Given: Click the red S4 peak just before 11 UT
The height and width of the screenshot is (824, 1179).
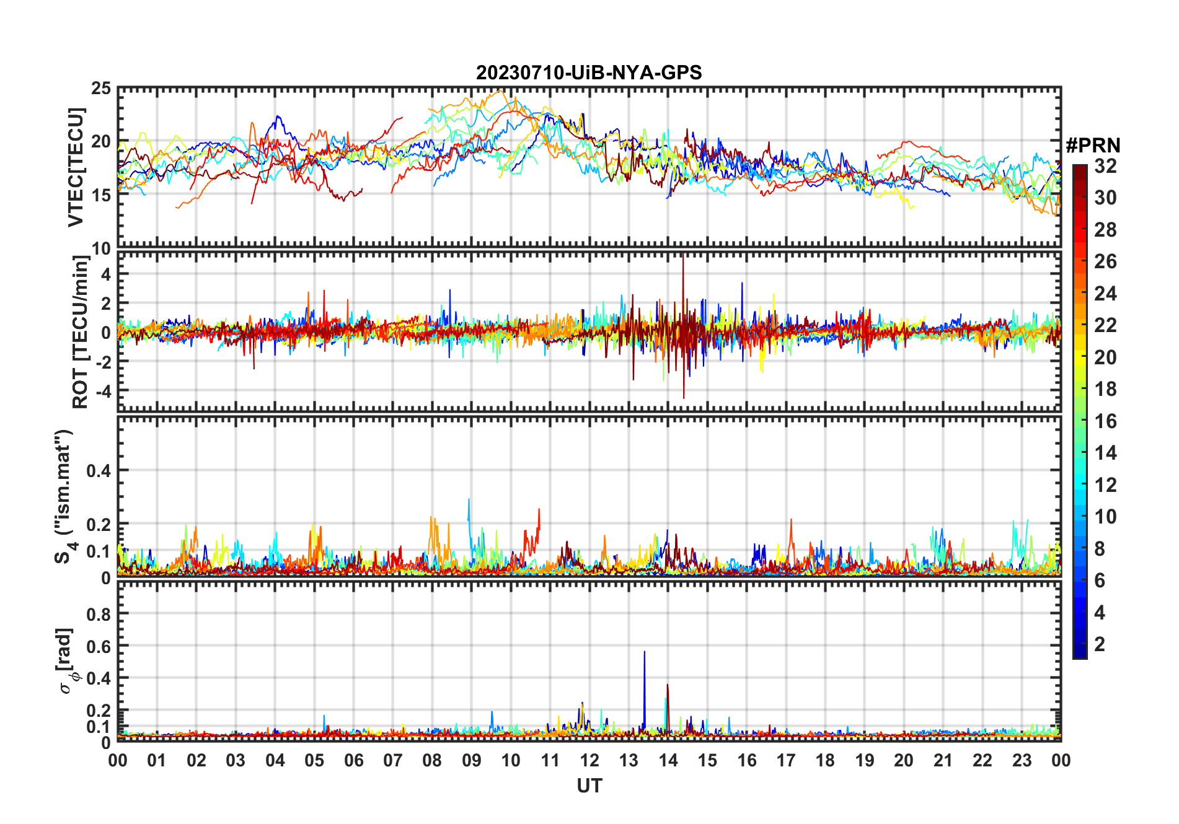Looking at the screenshot, I should (539, 520).
